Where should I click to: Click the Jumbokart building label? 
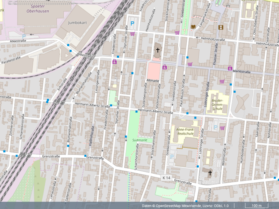click(x=77, y=23)
